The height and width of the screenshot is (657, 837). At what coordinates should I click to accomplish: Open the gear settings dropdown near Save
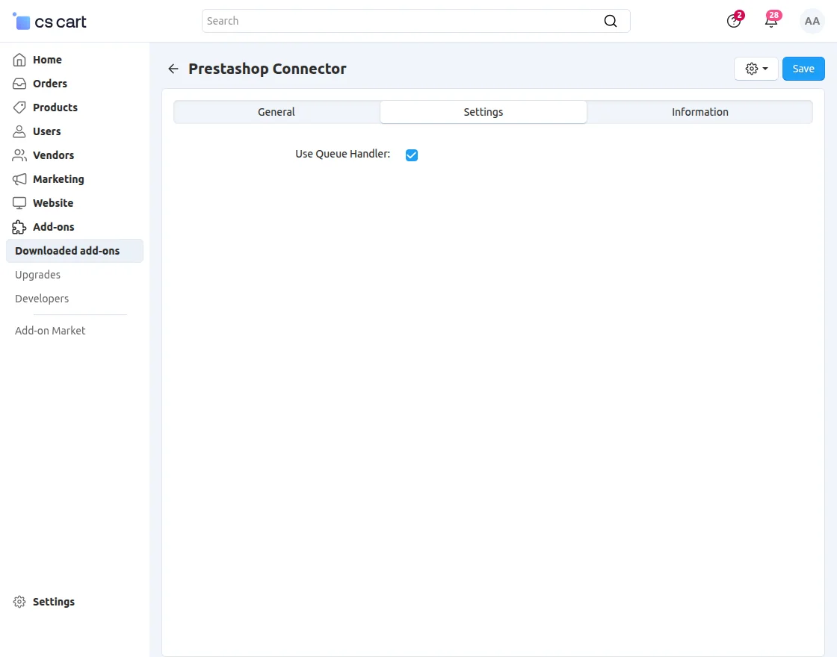(756, 68)
